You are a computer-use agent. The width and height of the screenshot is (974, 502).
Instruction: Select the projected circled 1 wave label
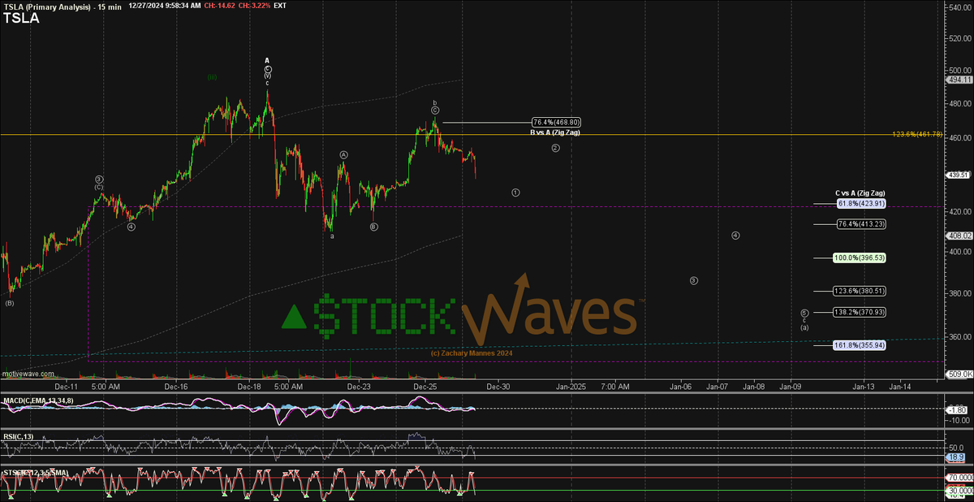coord(515,193)
